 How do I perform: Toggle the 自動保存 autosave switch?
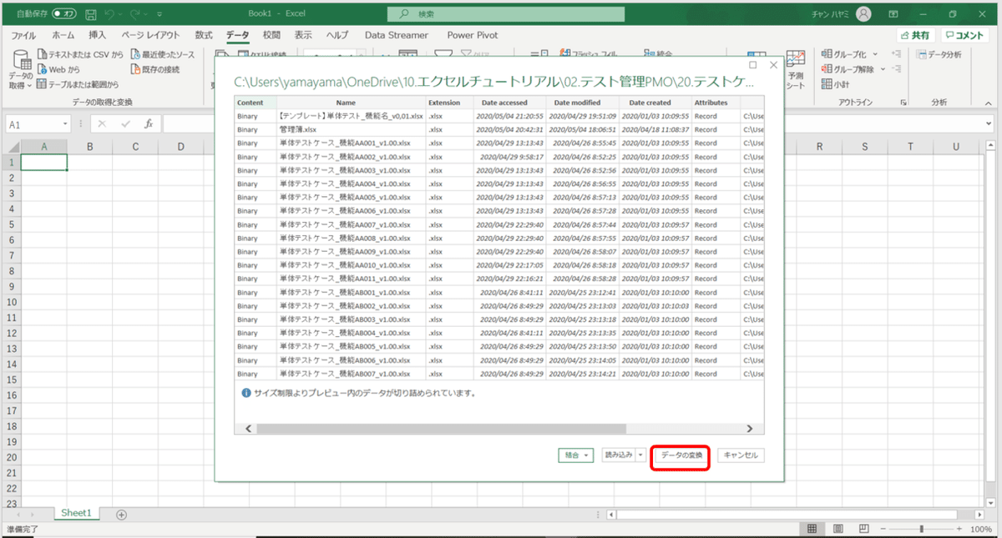tap(64, 14)
